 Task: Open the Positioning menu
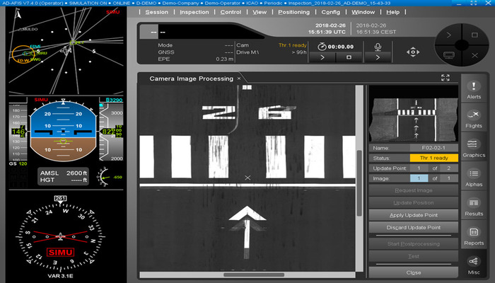[x=293, y=12]
